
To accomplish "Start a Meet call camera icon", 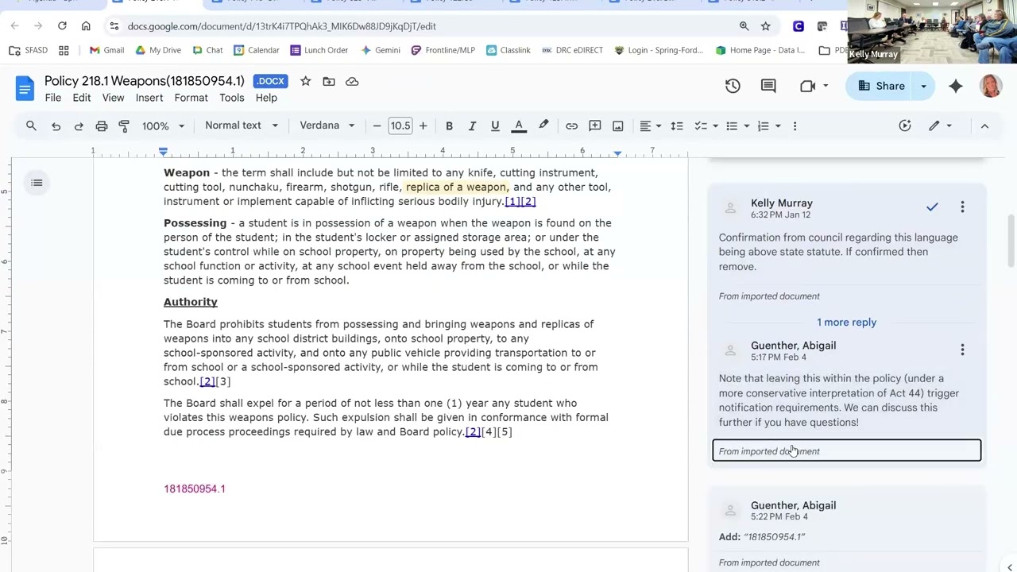I will click(808, 86).
